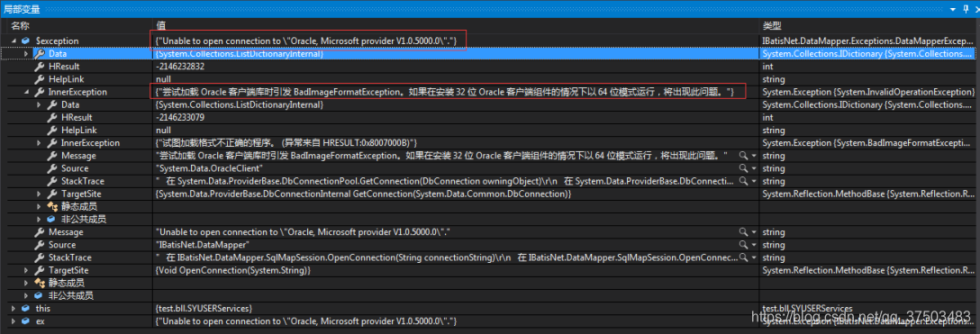Open text visualizer for Message "Unable to open connection"
This screenshot has width=980, height=334.
tap(742, 231)
